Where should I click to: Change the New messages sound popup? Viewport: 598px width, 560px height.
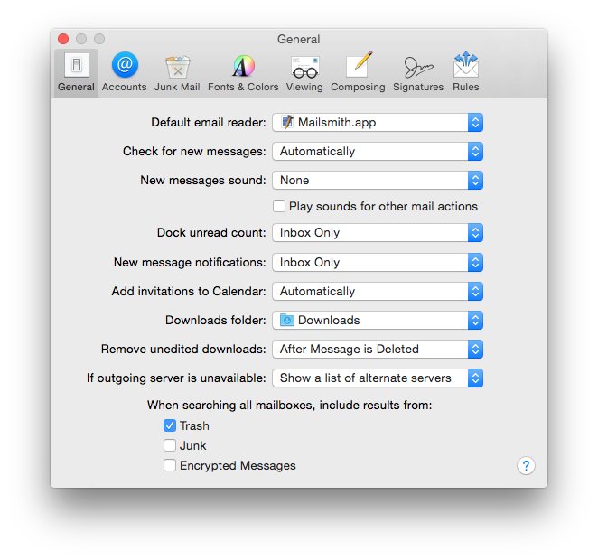[378, 181]
